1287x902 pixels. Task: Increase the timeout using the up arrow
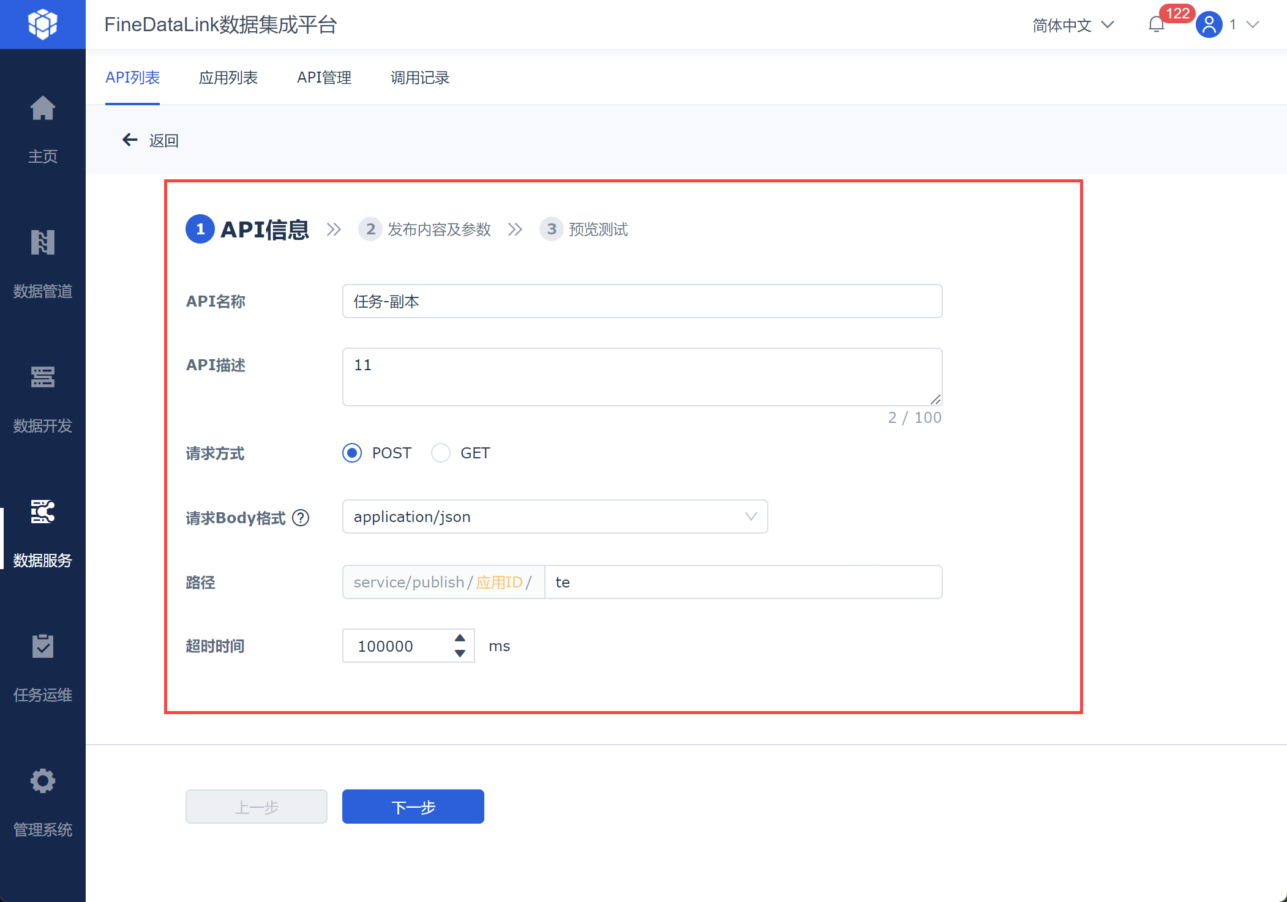(x=460, y=638)
